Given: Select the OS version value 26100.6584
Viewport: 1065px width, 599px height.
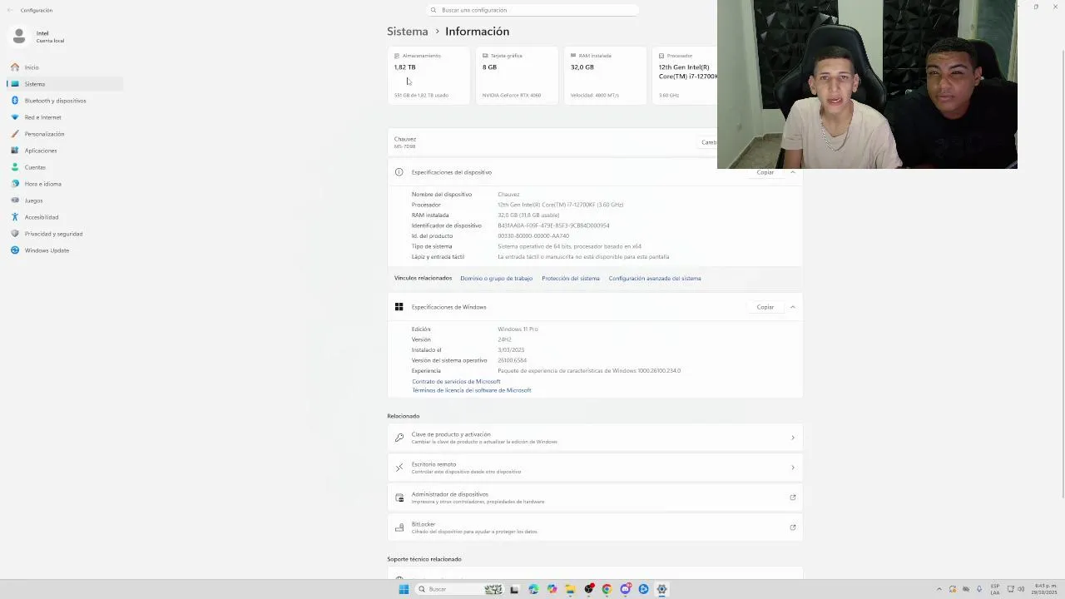Looking at the screenshot, I should (512, 360).
